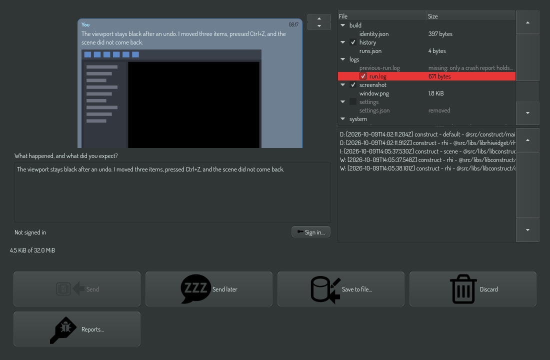Open Reports via the bug tag icon
Image resolution: width=550 pixels, height=360 pixels.
point(63,330)
